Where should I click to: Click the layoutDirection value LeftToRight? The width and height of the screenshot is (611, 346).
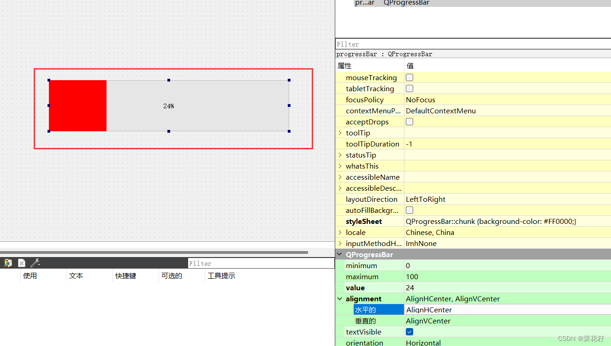pyautogui.click(x=426, y=199)
